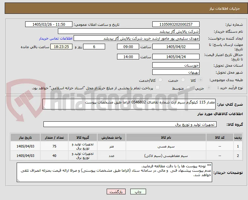
Task: Click the delivery city field بهبهان
Action: [176, 72]
